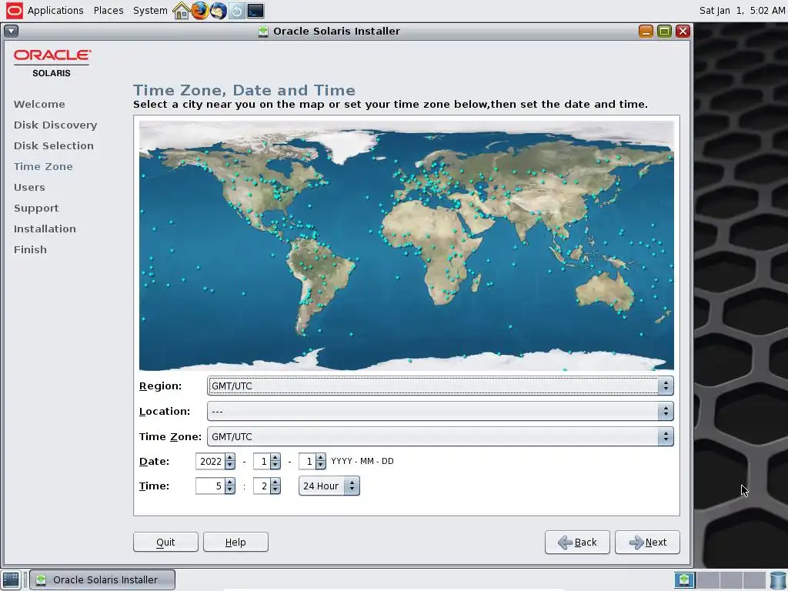Launch Firefox from the top panel
This screenshot has width=788, height=591.
point(199,11)
